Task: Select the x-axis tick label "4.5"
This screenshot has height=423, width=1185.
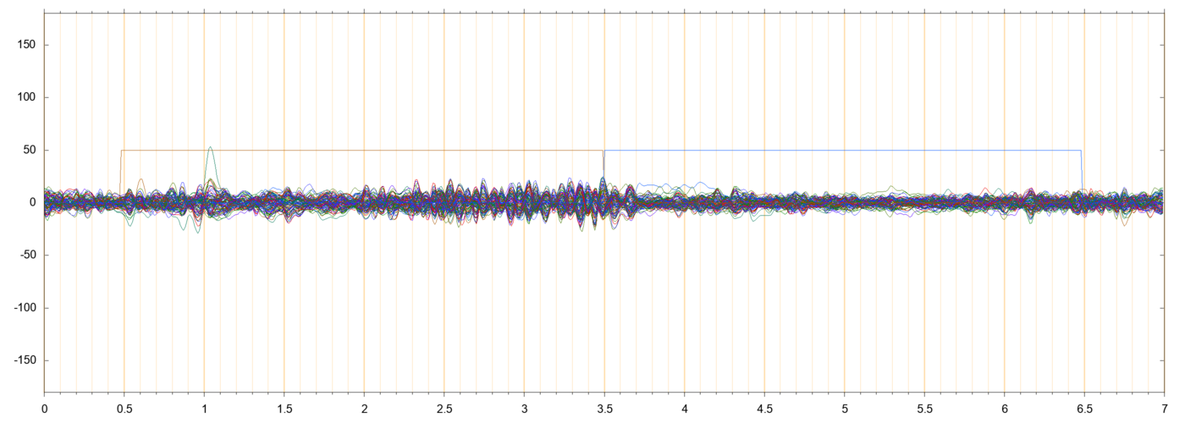Action: (763, 407)
